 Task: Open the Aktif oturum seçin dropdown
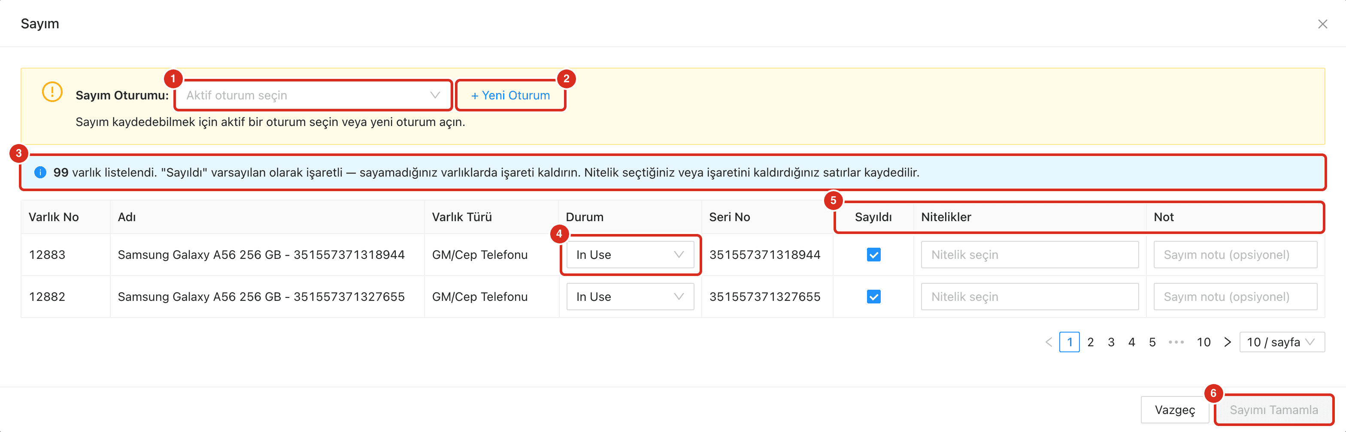(313, 95)
